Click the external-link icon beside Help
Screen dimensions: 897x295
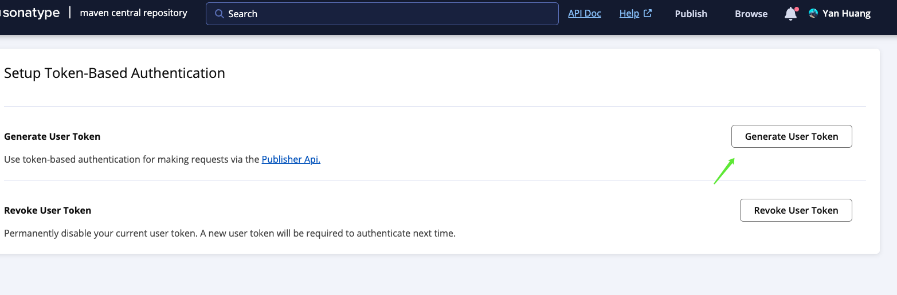click(648, 13)
